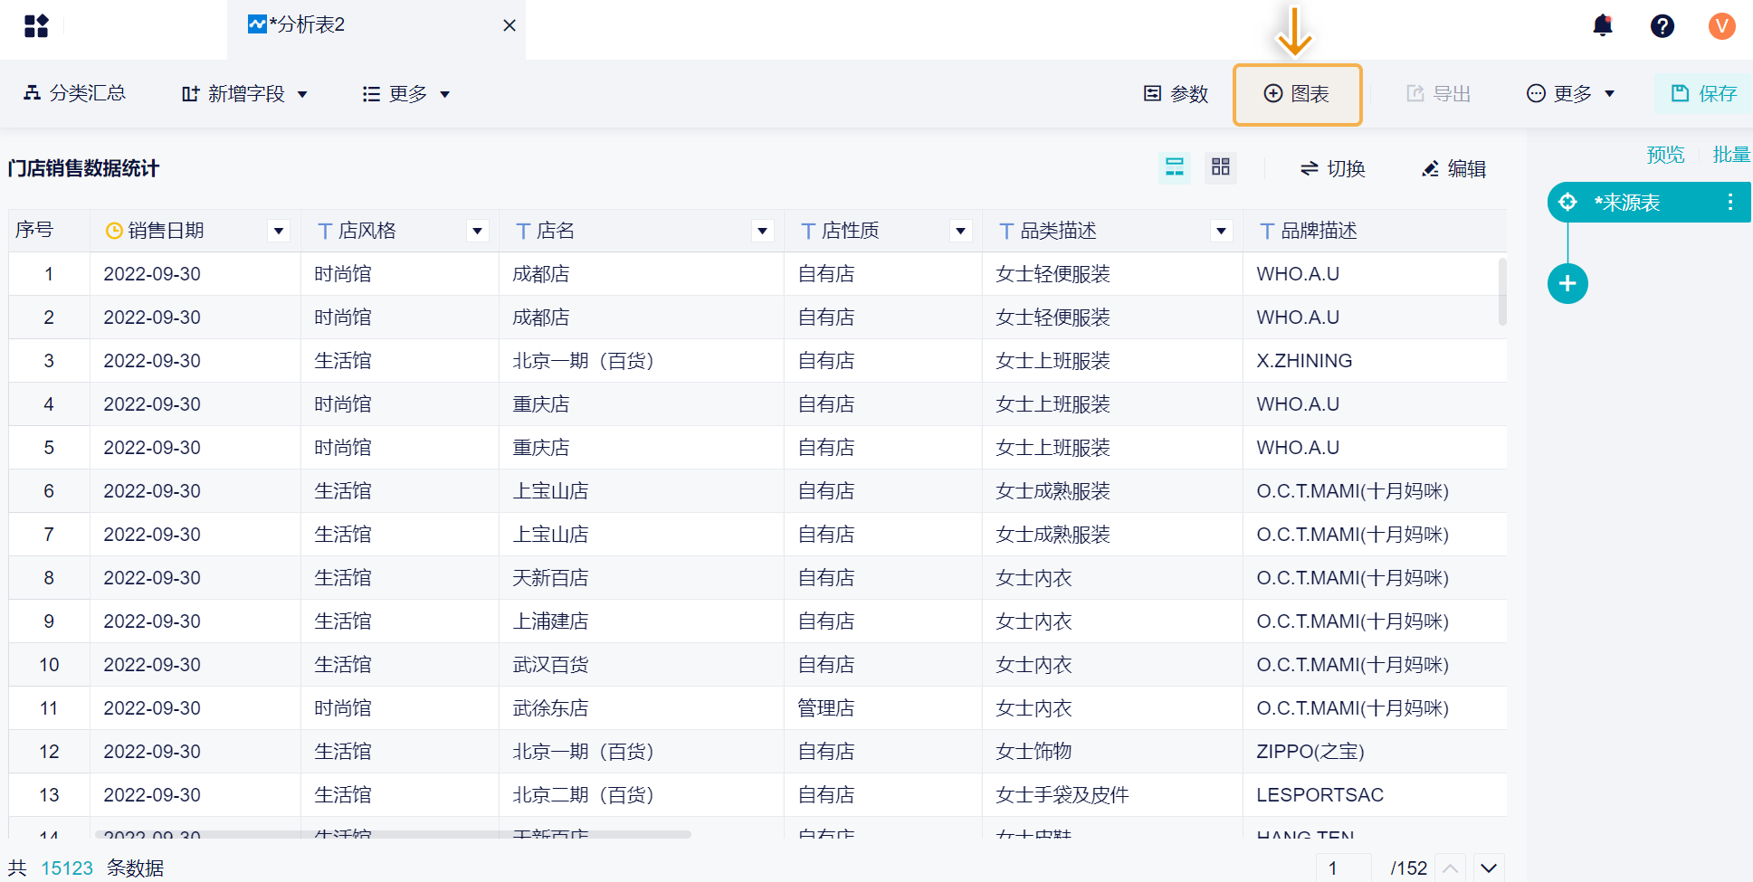1753x882 pixels.
Task: Open the help question mark icon
Action: (x=1662, y=26)
